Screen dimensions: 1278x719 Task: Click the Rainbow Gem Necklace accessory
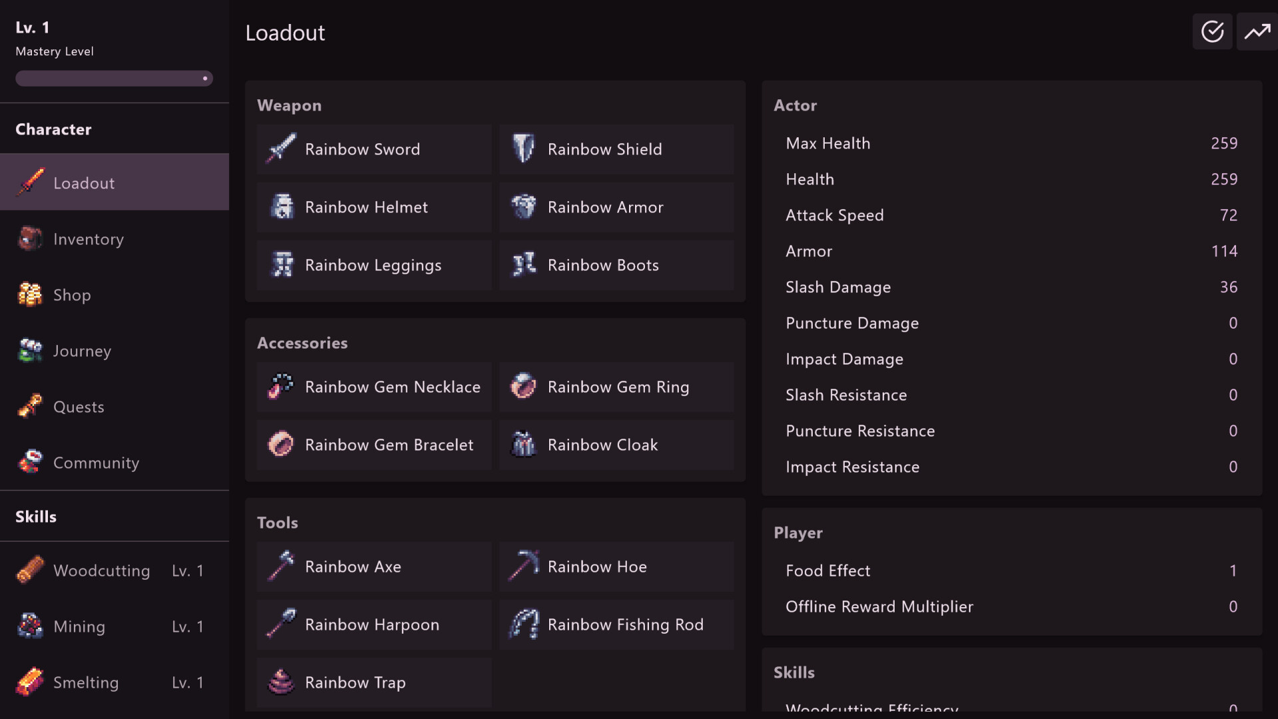point(373,387)
